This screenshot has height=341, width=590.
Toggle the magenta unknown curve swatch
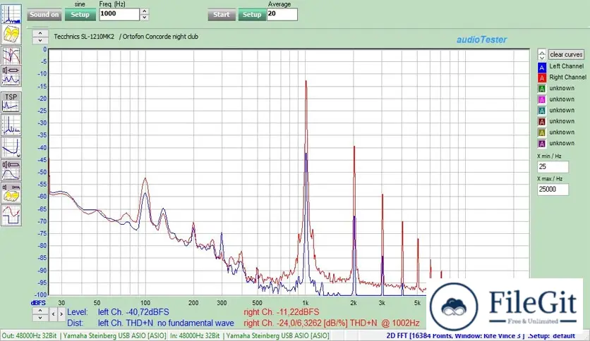click(x=542, y=99)
